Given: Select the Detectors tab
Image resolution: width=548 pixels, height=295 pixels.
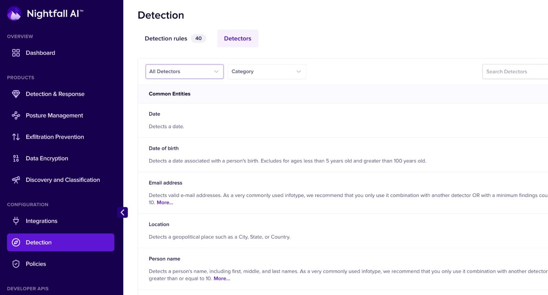Looking at the screenshot, I should click(x=238, y=38).
